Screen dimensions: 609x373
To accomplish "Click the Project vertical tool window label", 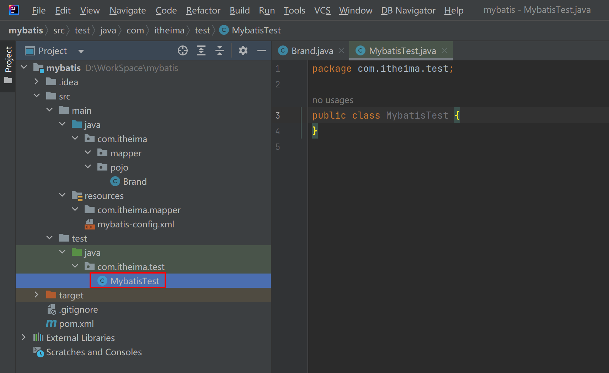I will tap(9, 59).
